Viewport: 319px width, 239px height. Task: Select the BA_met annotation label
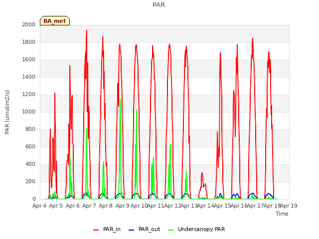click(x=55, y=21)
